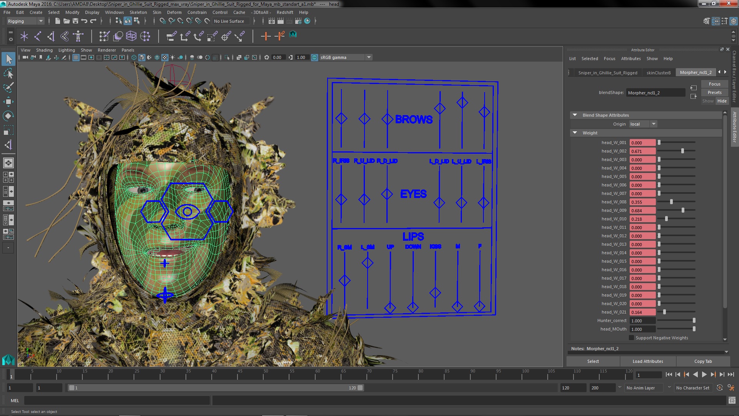
Task: Open the Deform menu
Action: pos(174,12)
